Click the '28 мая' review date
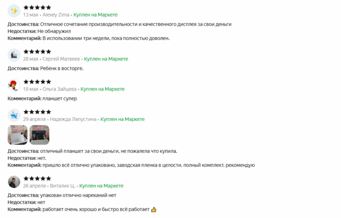Screen dimensions: 341x218 pyautogui.click(x=31, y=59)
